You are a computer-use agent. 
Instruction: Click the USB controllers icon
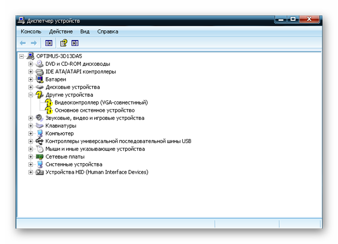click(x=40, y=141)
